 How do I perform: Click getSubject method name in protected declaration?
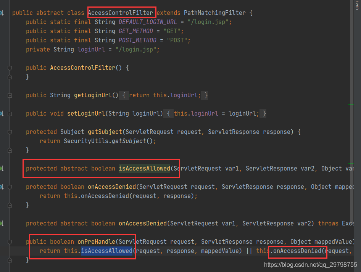(x=105, y=132)
